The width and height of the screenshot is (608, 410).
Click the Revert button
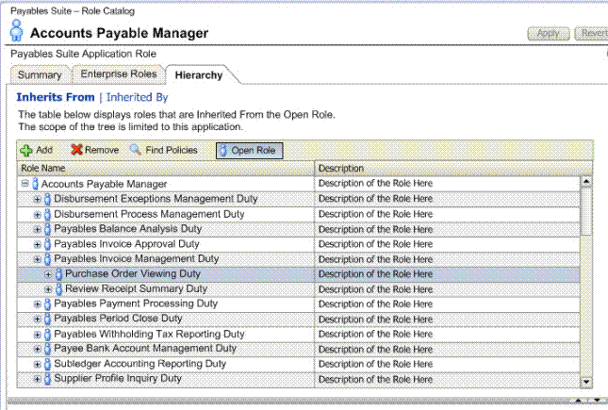[x=592, y=33]
